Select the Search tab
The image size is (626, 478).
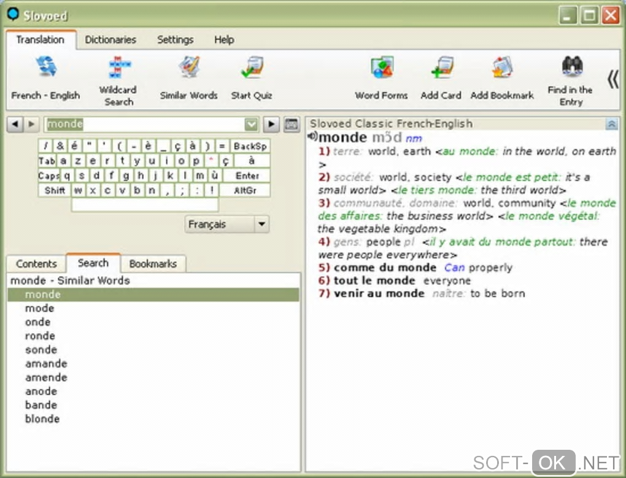[93, 263]
